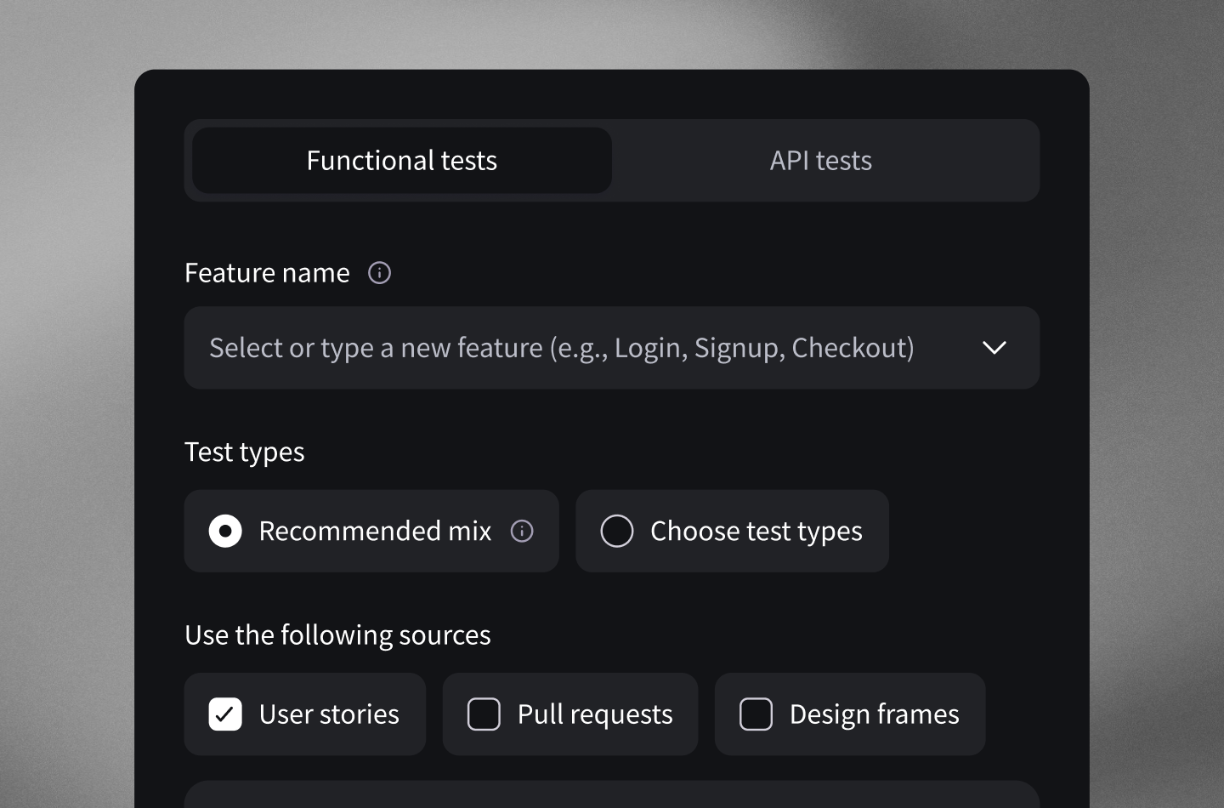Click the partially visible panel below the sources
Image resolution: width=1224 pixels, height=808 pixels.
(x=611, y=795)
